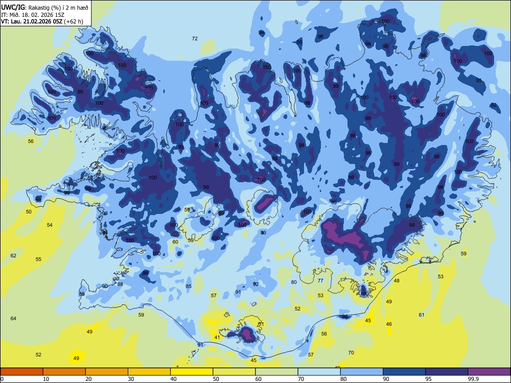Pick the 20–30 legend color swatch

pos(107,372)
